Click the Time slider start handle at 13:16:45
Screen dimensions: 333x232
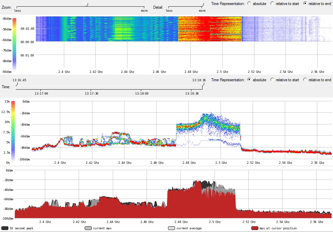click(x=17, y=85)
